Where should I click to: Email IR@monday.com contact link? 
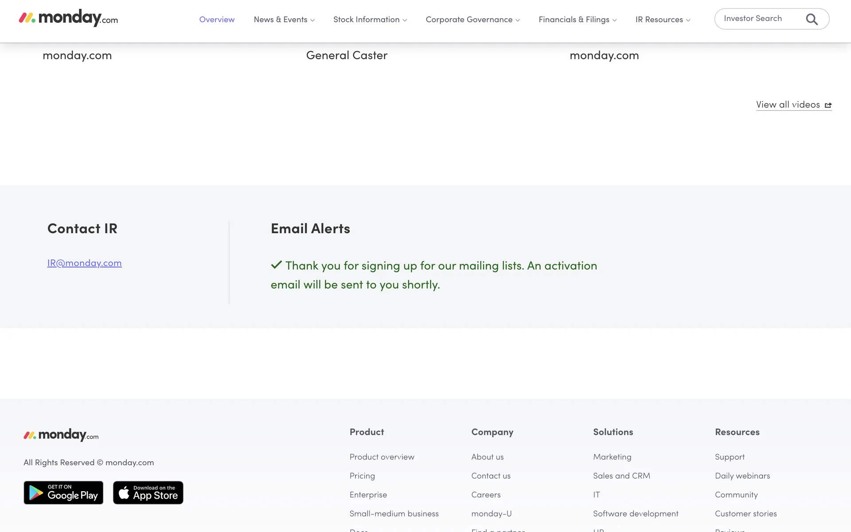(x=84, y=263)
